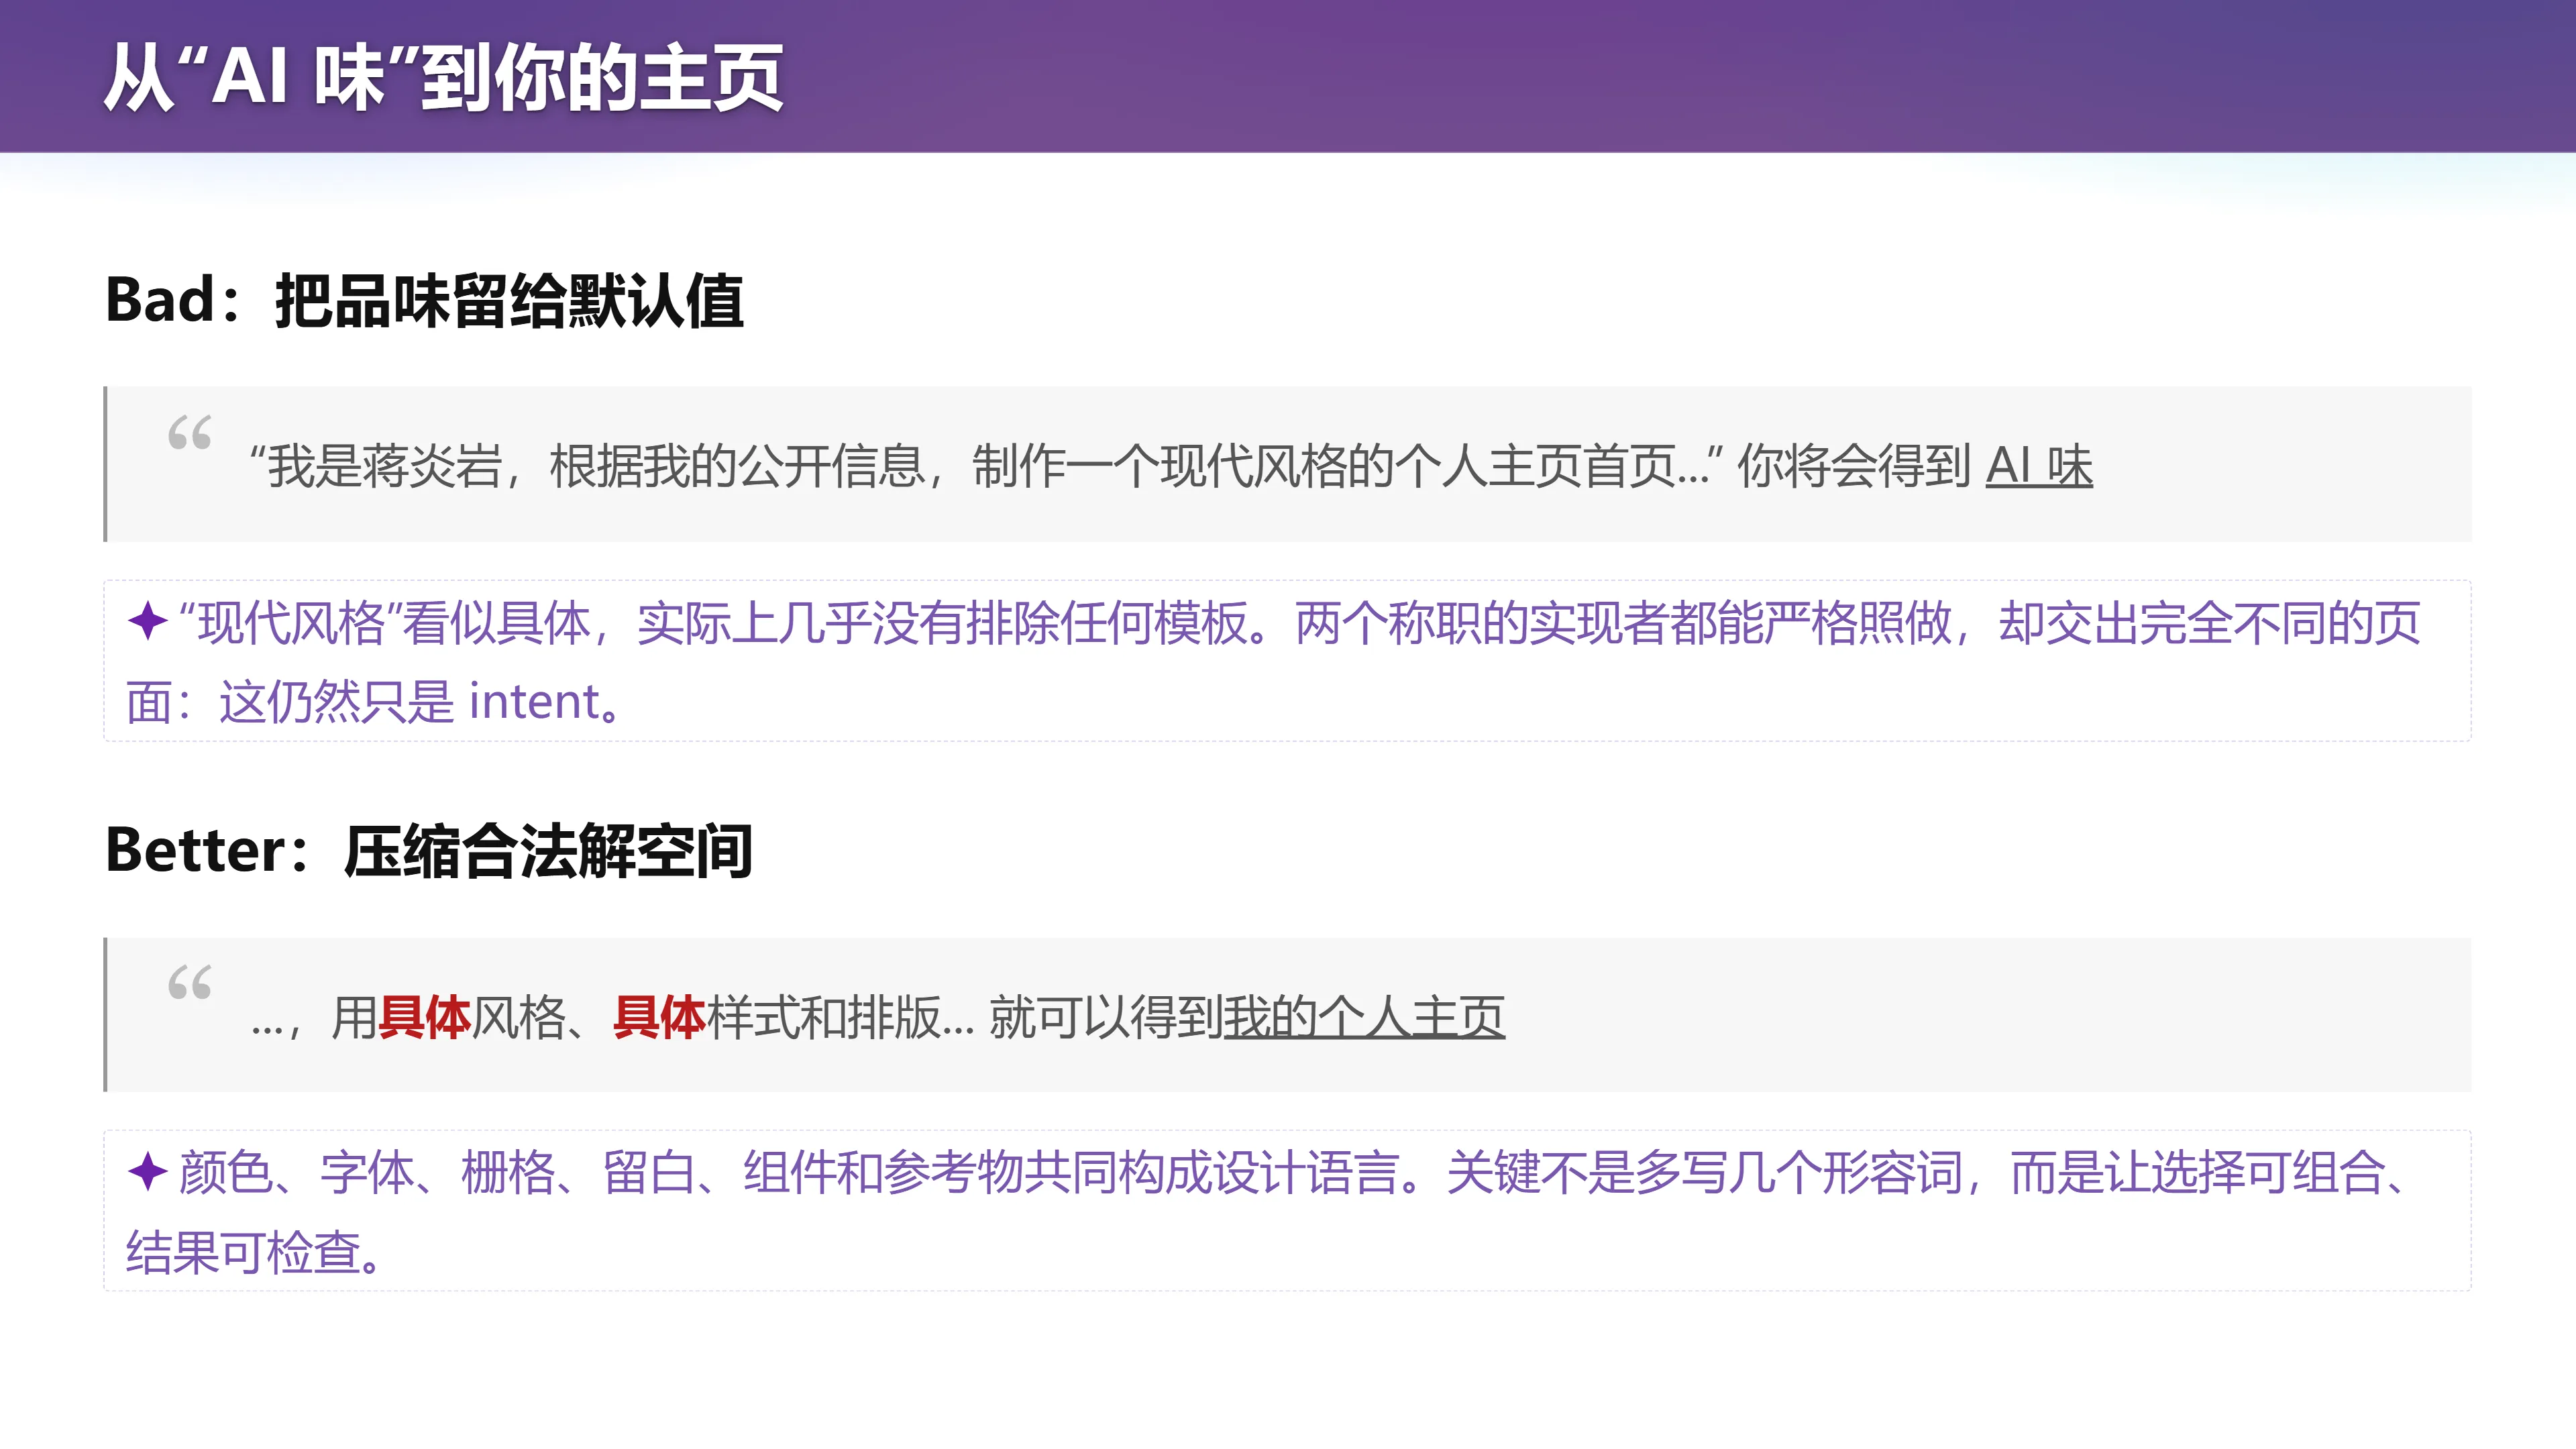Click the quote mark icon before 我是蒋炎岩
This screenshot has height=1449, width=2576.
pyautogui.click(x=189, y=432)
